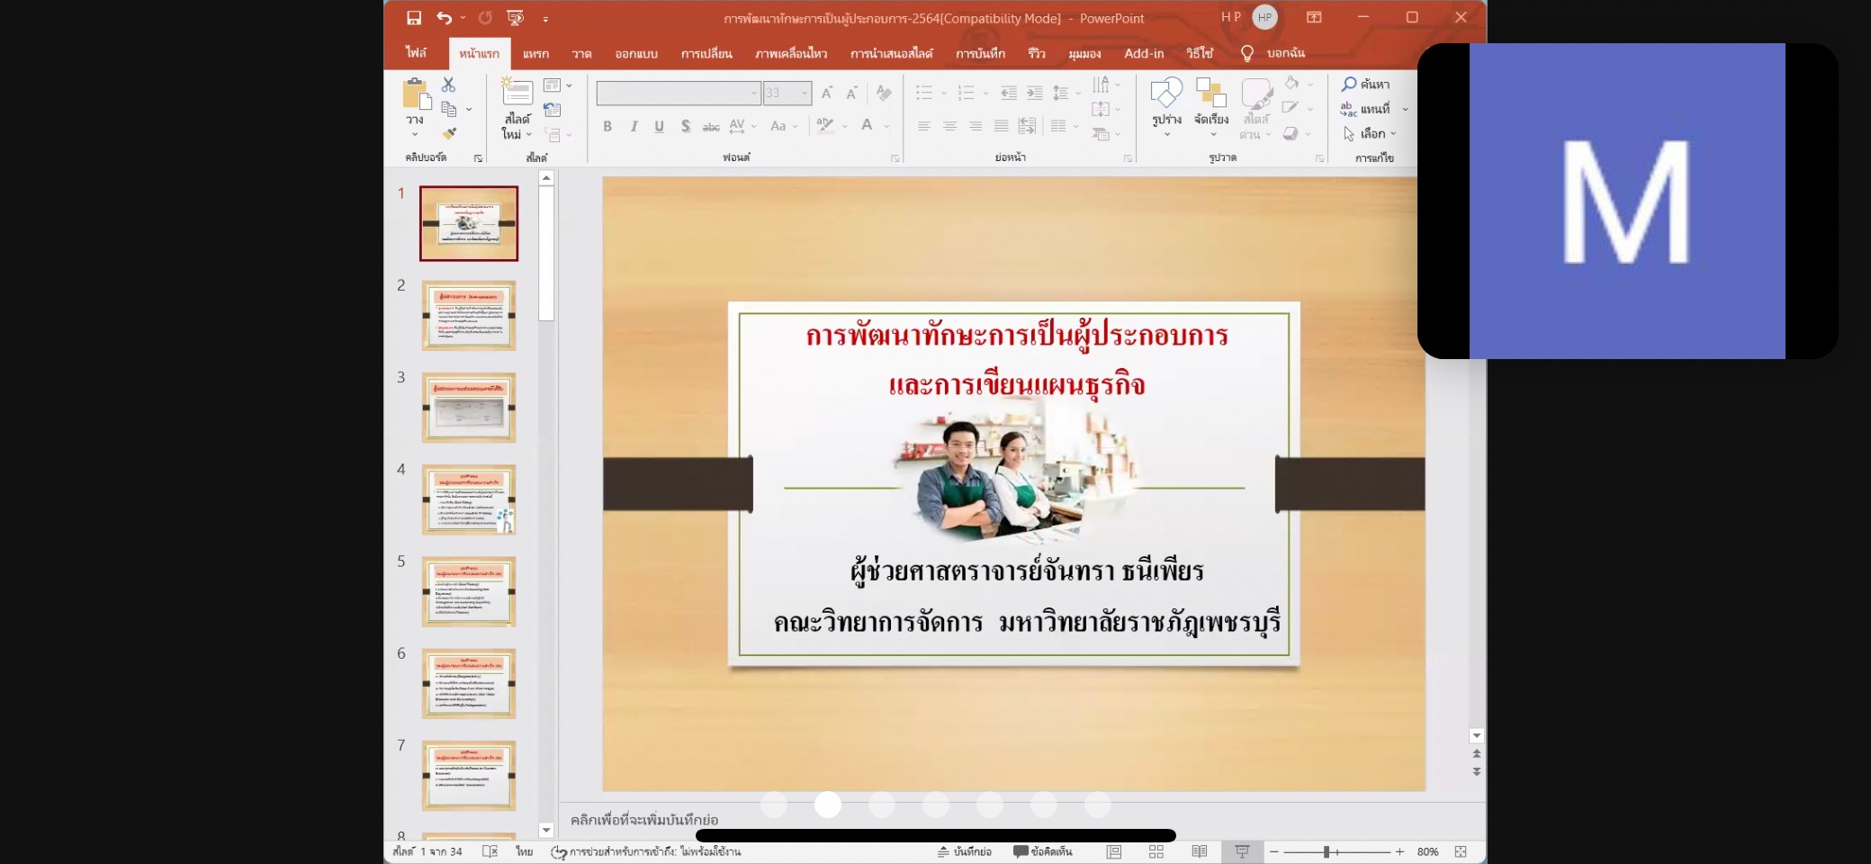The image size is (1871, 864).
Task: Open Customize Quick Access Toolbar arrow
Action: coord(545,18)
